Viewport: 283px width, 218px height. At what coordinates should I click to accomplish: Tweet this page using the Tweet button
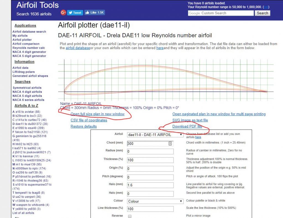click(x=75, y=12)
